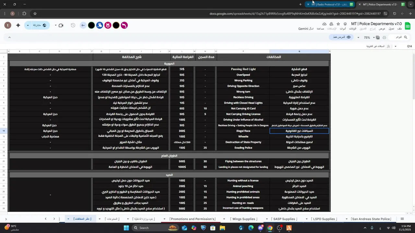Open the البيانات (Data) menu
The image size is (415, 233).
tap(352, 29)
